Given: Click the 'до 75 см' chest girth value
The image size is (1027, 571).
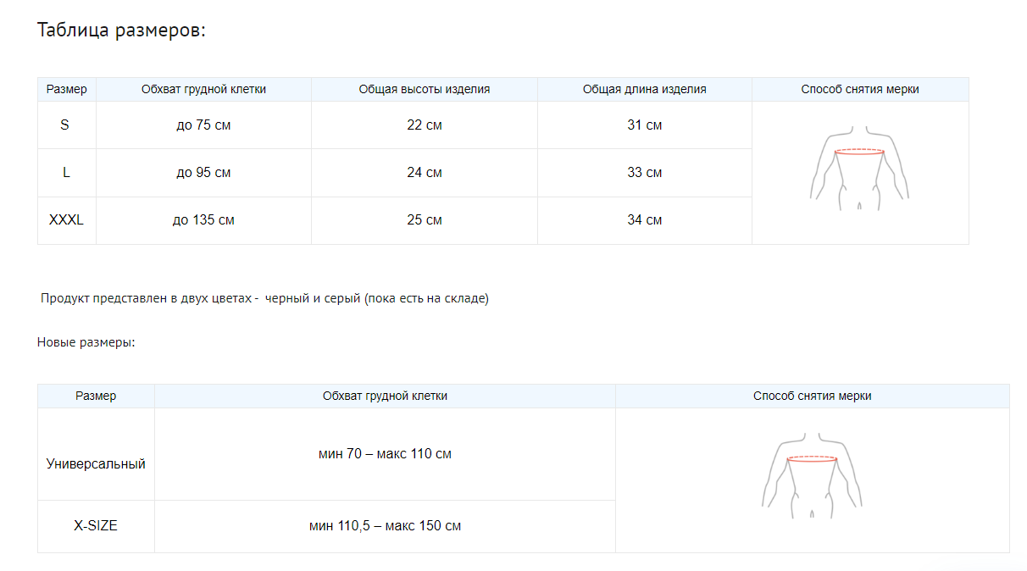Looking at the screenshot, I should point(203,125).
